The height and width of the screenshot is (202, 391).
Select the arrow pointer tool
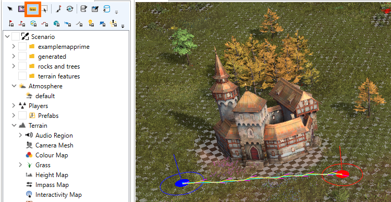point(10,9)
